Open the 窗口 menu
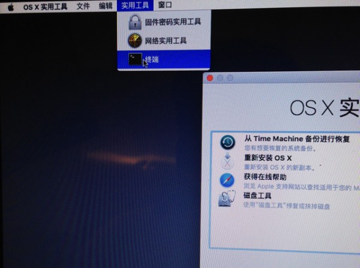Screen dimensions: 360x268 pos(164,5)
